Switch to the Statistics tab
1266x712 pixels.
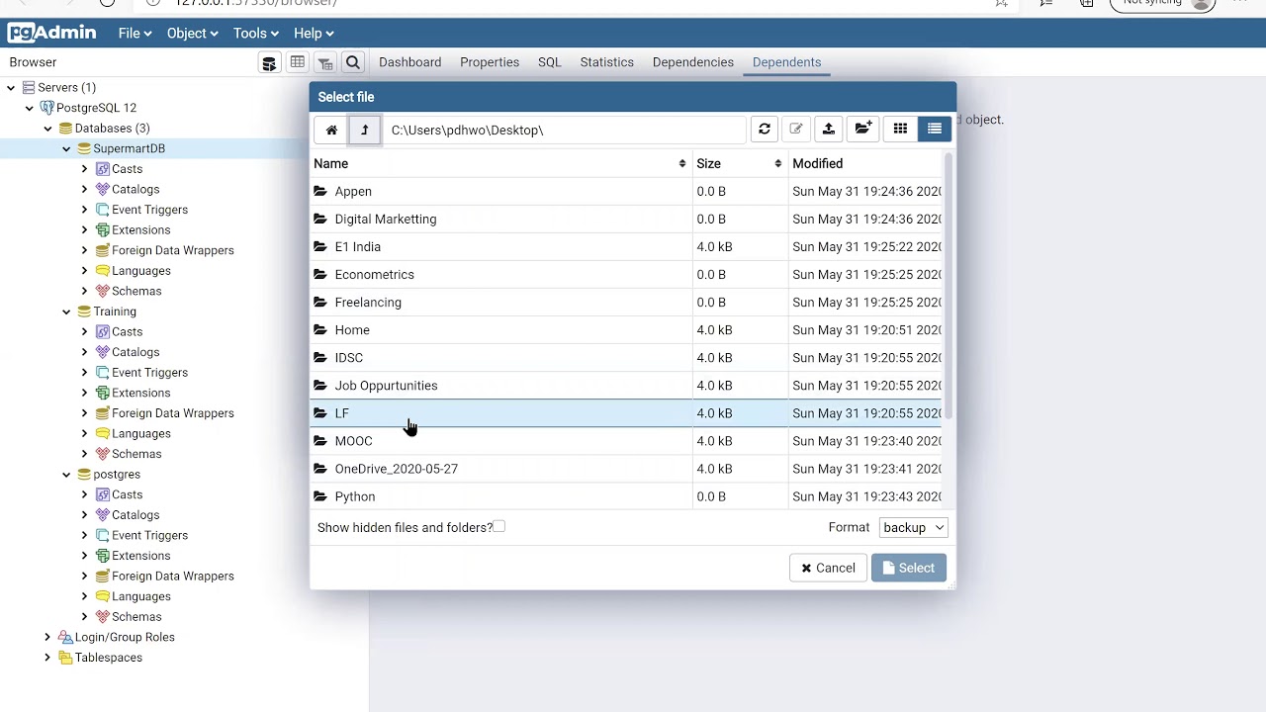pos(606,62)
